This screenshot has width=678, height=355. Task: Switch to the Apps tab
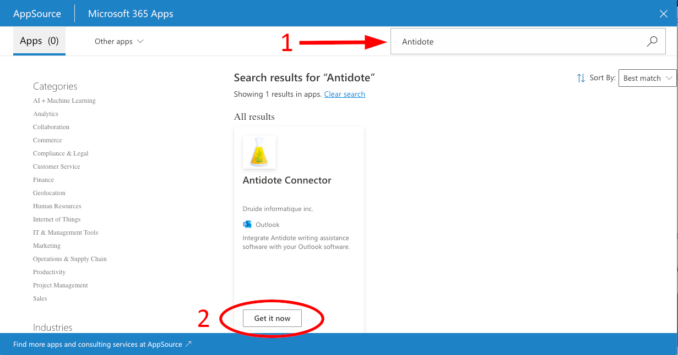tap(39, 41)
